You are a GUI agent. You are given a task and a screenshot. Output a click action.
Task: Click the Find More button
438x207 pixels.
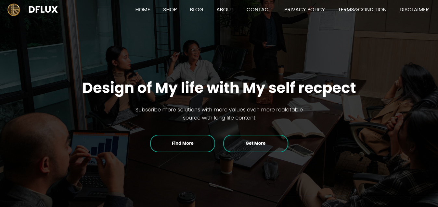coord(183,143)
